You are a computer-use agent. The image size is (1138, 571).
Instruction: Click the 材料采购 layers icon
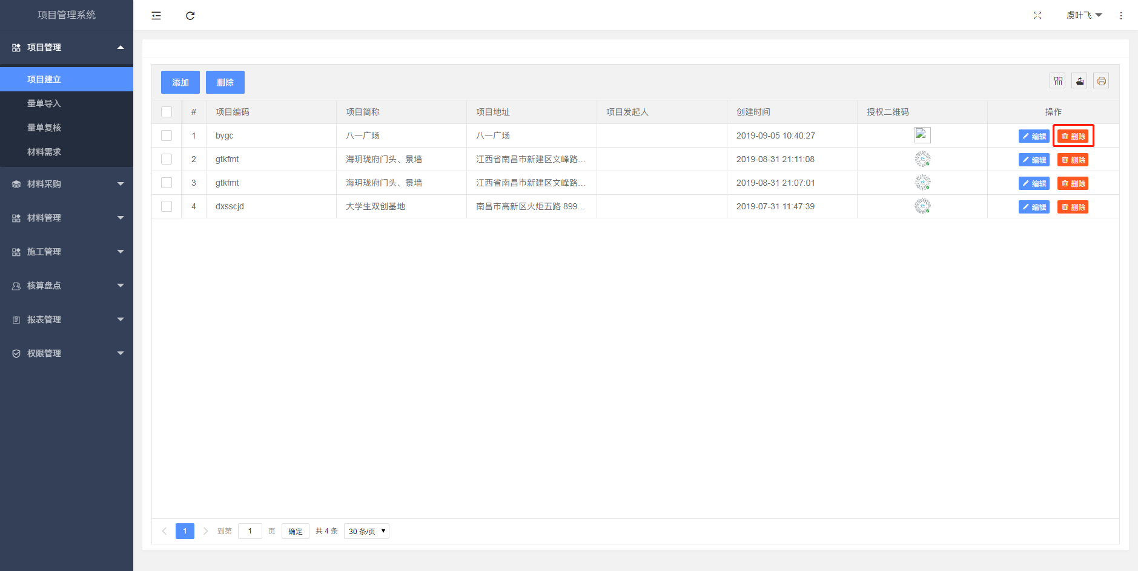16,184
